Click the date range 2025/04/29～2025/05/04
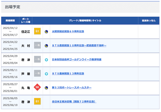The width and height of the screenshot is (161, 112). [10, 59]
